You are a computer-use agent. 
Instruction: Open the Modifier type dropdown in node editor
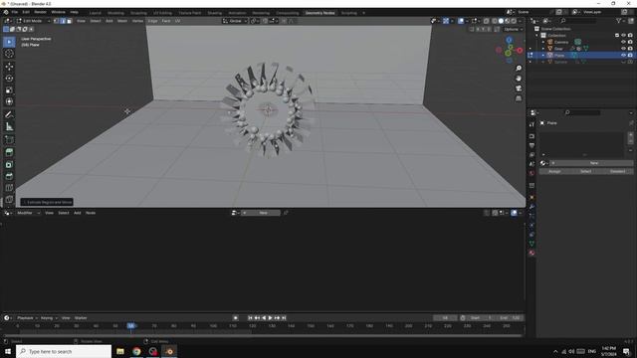[x=28, y=213]
